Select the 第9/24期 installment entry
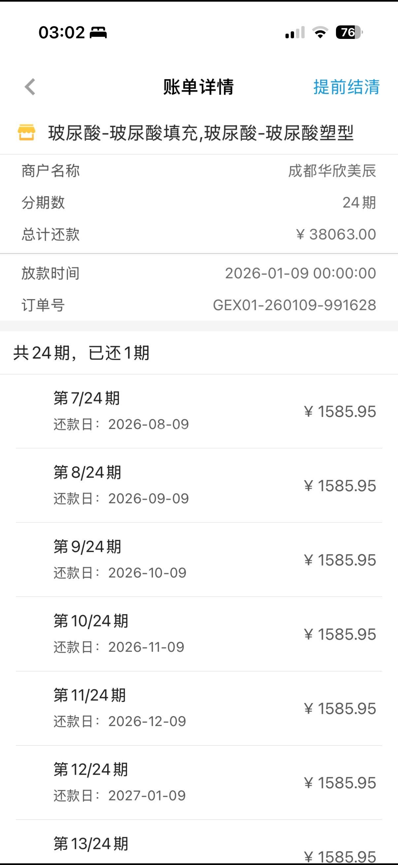This screenshot has width=398, height=865. coord(199,560)
